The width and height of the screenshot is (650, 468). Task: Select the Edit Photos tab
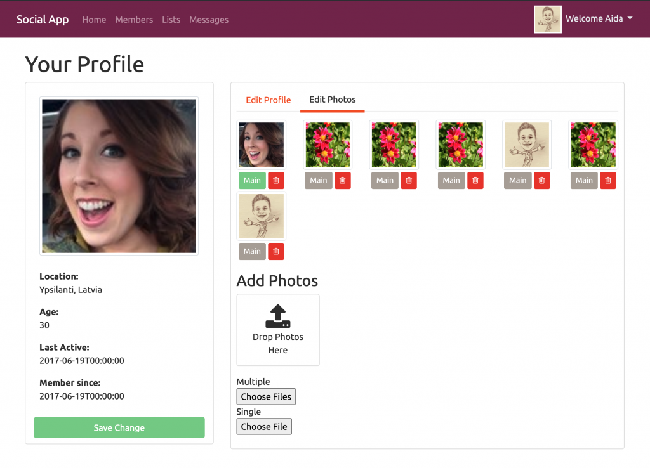click(333, 100)
